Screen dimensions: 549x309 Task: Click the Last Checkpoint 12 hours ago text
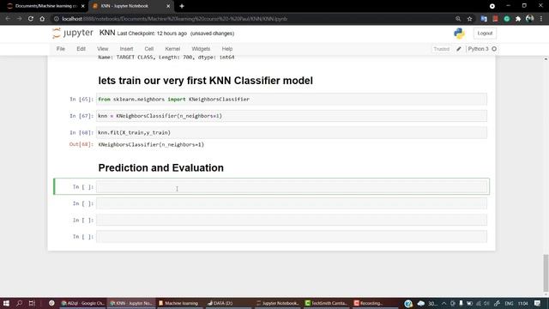[152, 33]
